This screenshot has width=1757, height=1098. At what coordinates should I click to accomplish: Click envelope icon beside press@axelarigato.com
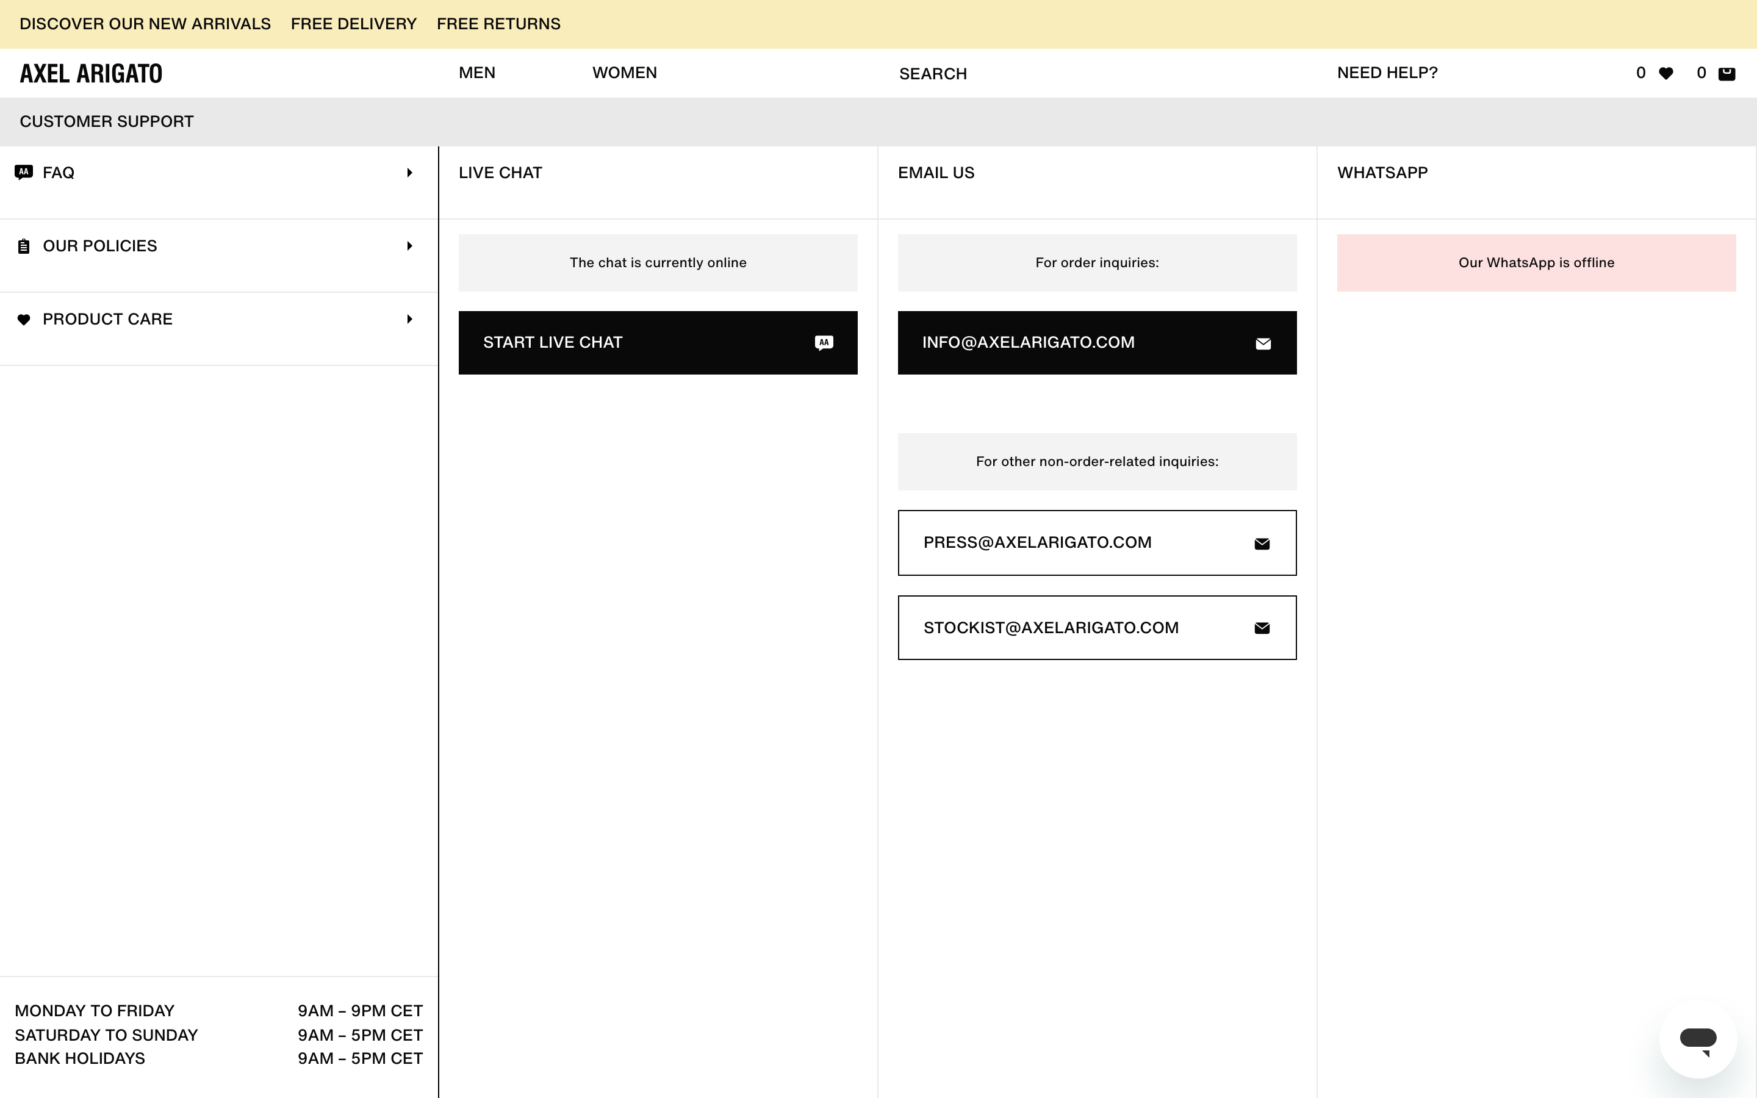pos(1262,544)
